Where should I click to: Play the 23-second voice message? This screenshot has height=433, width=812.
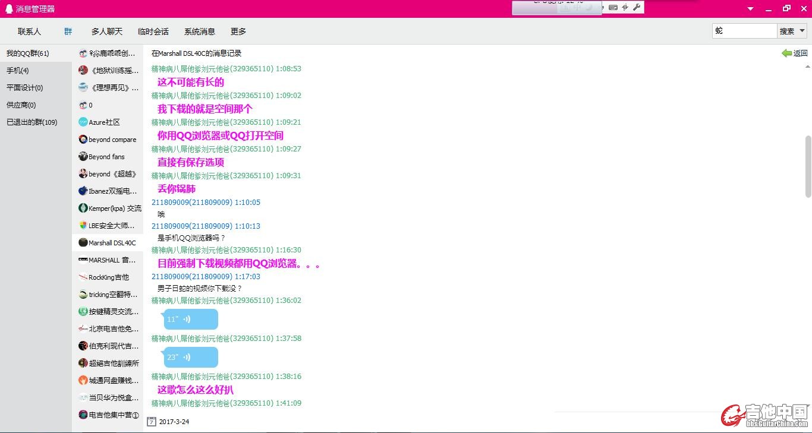tap(190, 358)
